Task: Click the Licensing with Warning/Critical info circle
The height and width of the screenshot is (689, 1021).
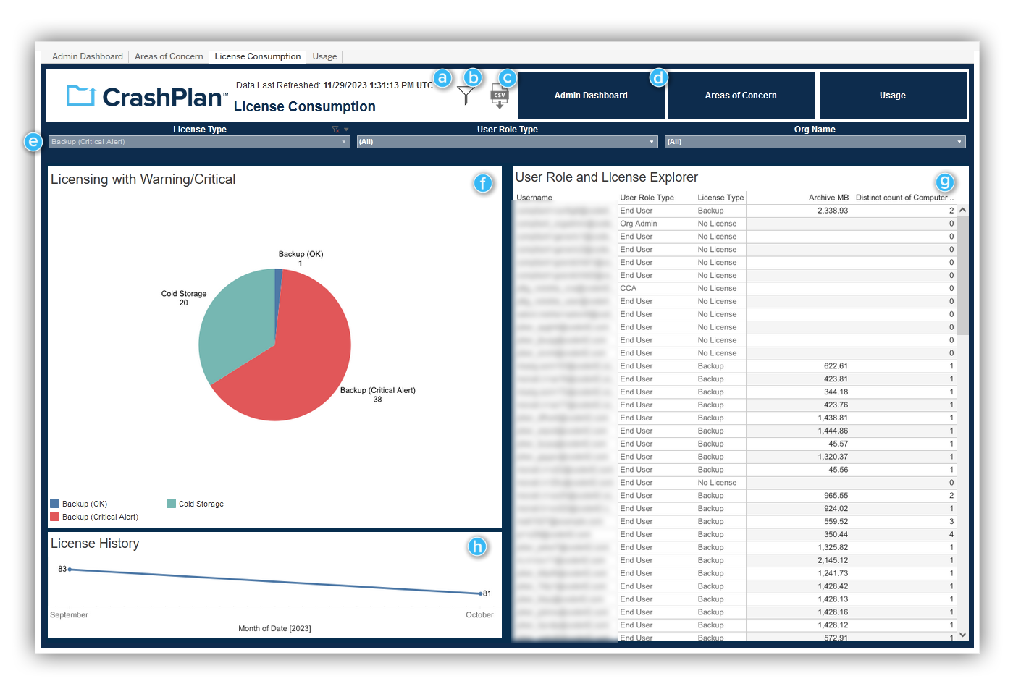Action: pyautogui.click(x=483, y=184)
